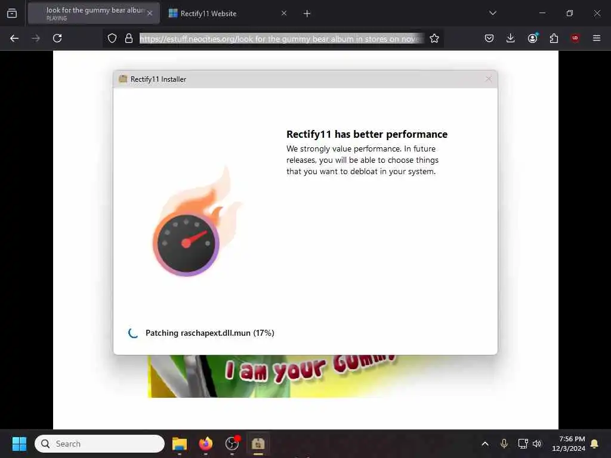Open Firefox from the taskbar
Viewport: 611px width, 458px height.
tap(206, 444)
